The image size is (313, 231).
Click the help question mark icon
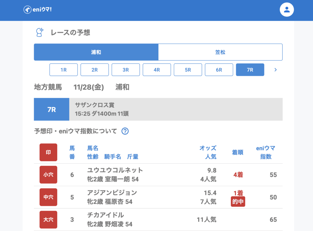click(x=125, y=131)
